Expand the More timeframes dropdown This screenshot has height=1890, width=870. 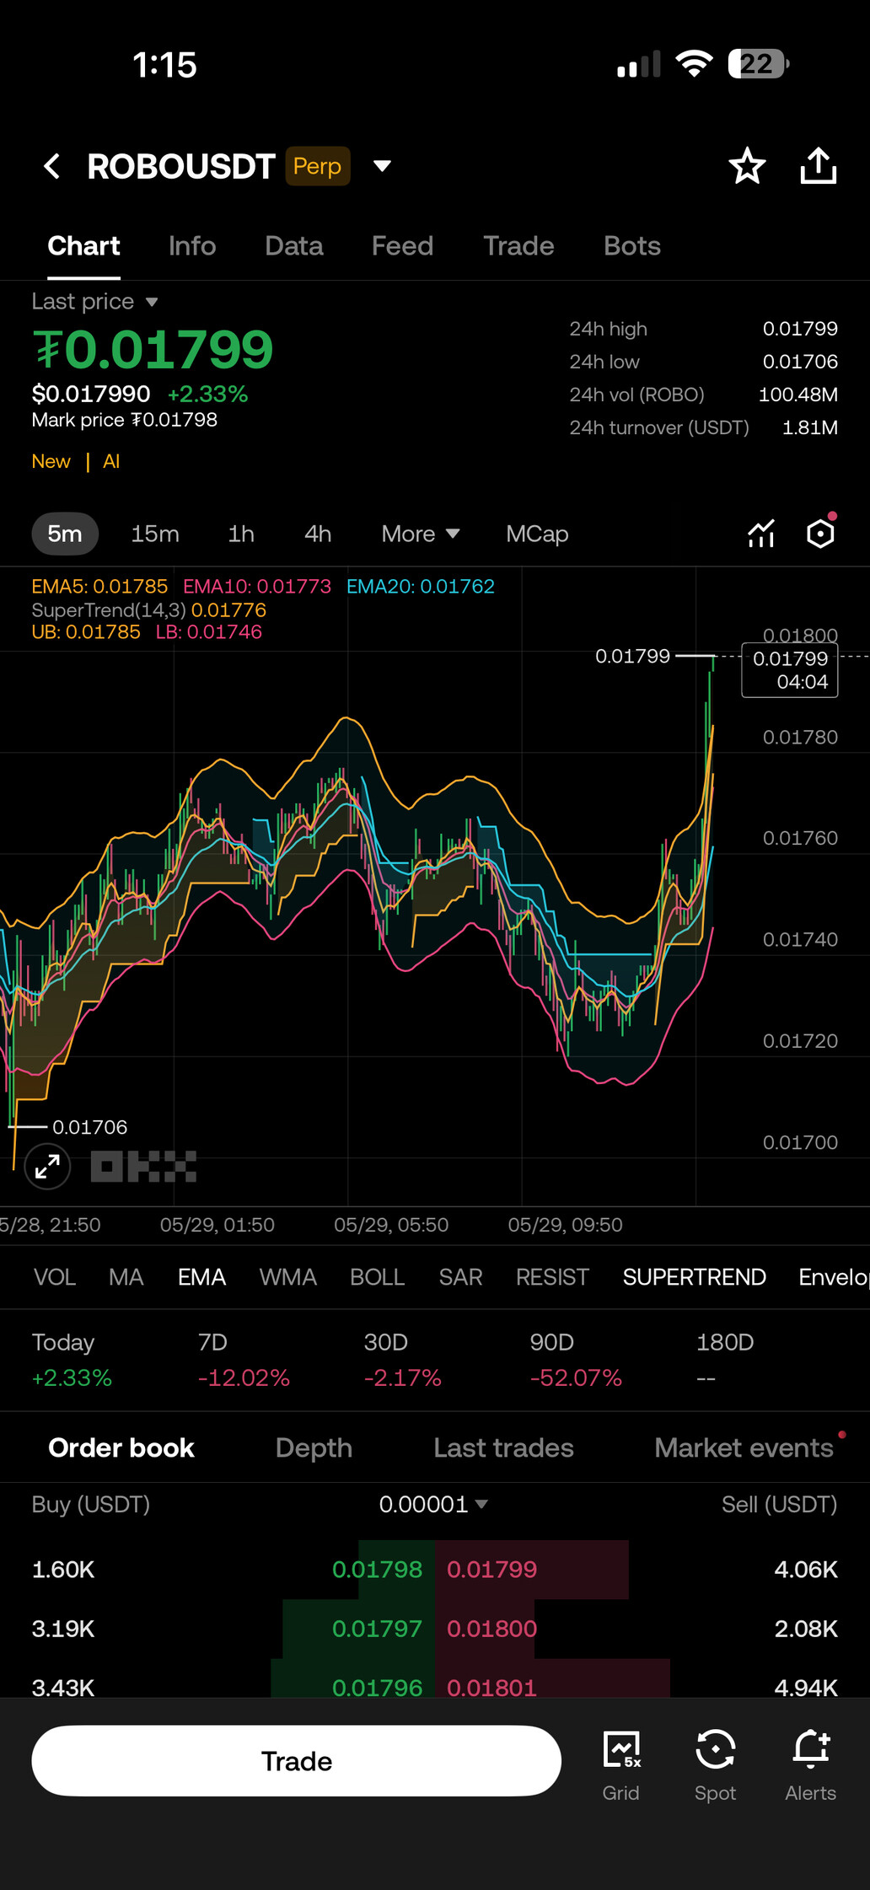click(420, 534)
